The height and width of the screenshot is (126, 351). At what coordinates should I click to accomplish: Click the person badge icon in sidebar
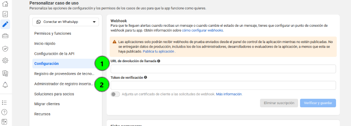point(5,73)
